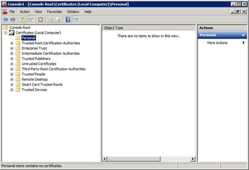Viewport: 249px width, 170px height.
Task: Click the red toolbox system menu icon
Action: pyautogui.click(x=5, y=12)
